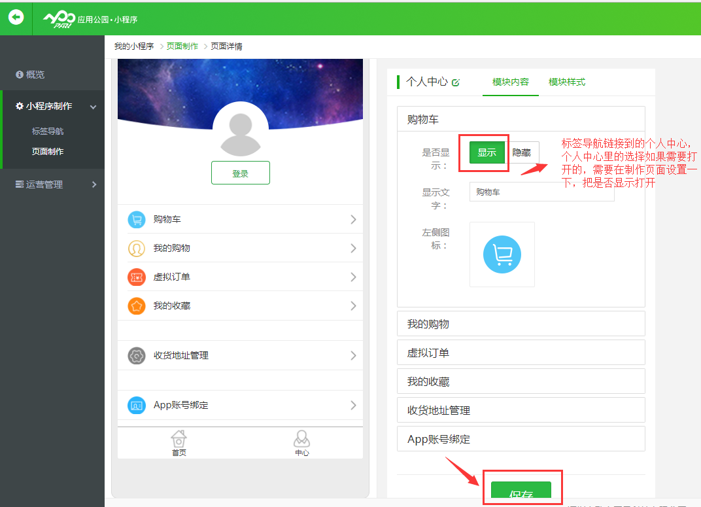Image resolution: width=701 pixels, height=507 pixels.
Task: Select the 显示 option for shopping cart
Action: (x=487, y=153)
